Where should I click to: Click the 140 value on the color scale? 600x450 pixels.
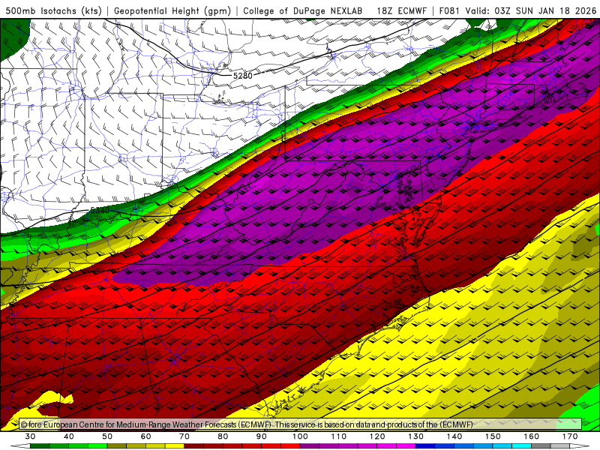[x=454, y=436]
